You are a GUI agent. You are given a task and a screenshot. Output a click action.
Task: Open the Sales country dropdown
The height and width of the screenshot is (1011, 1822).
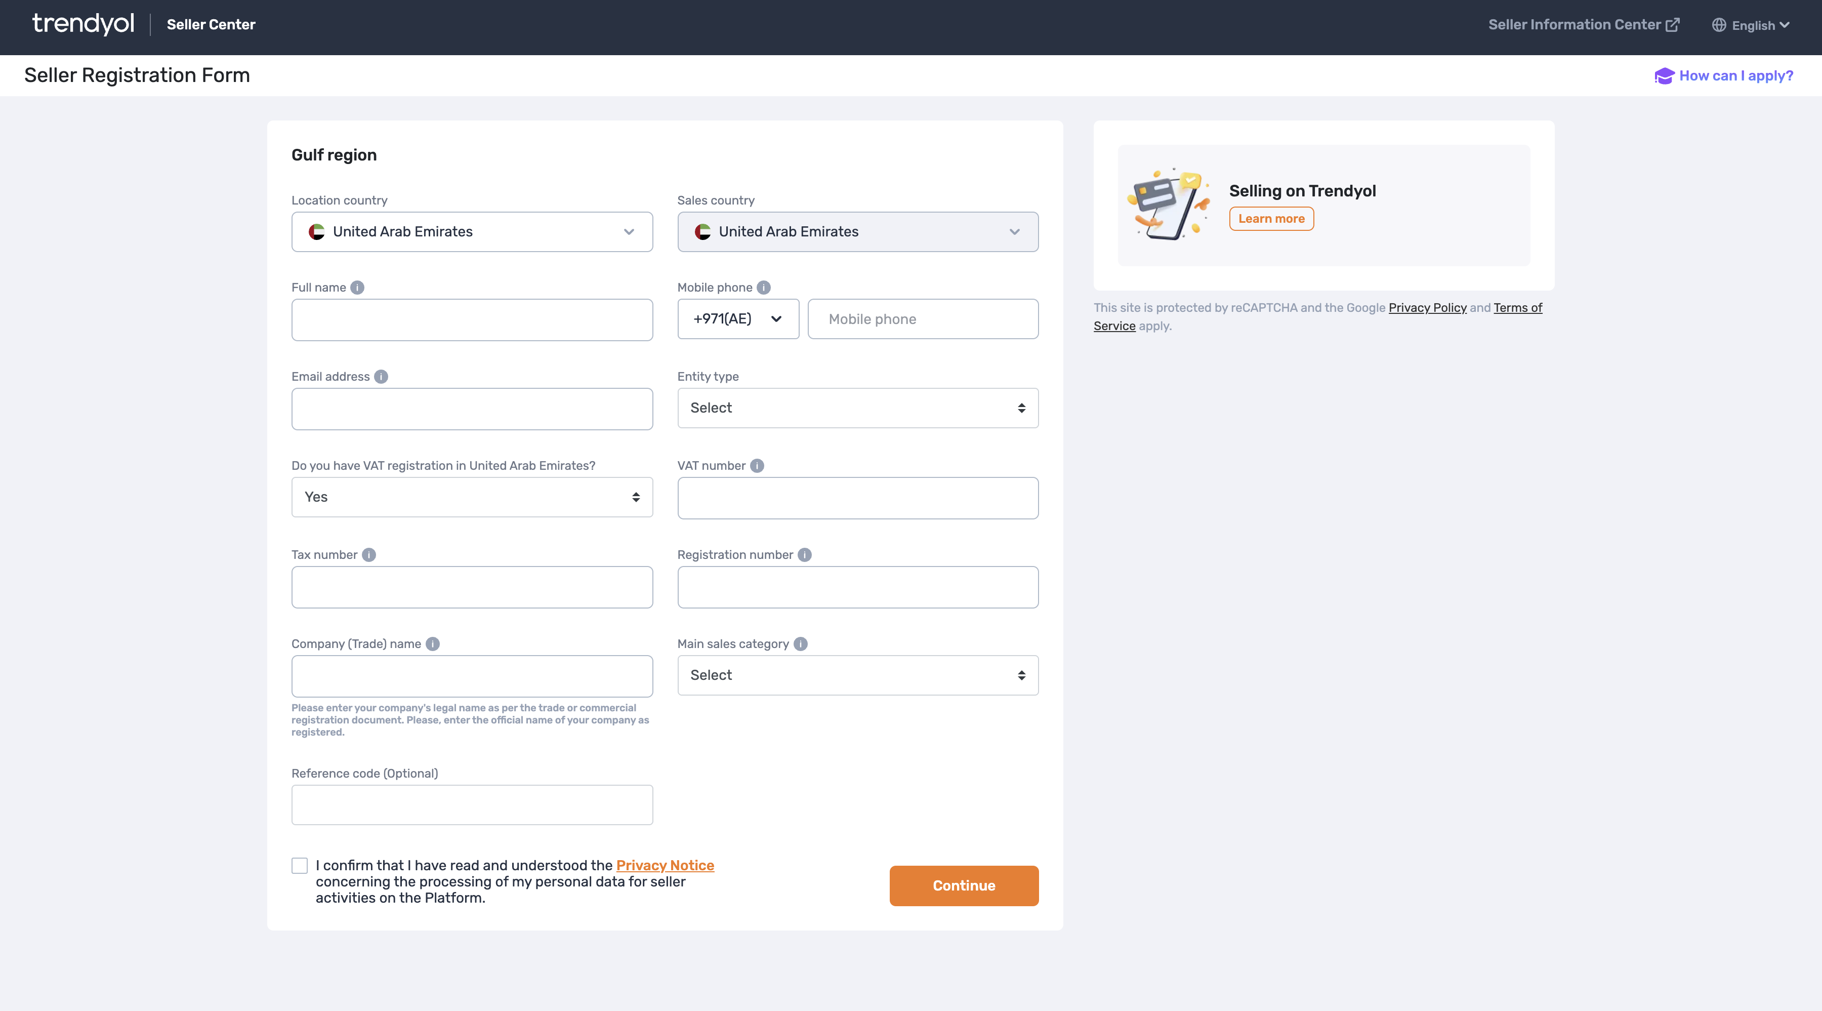coord(858,231)
